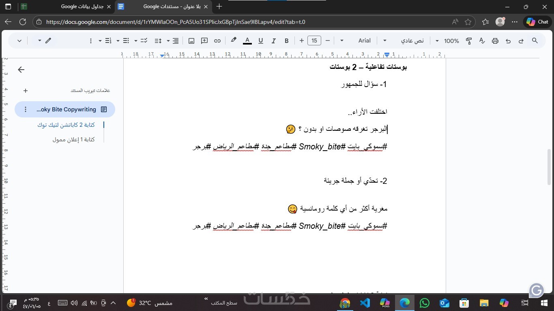The image size is (554, 311).
Task: Open a new browser tab
Action: click(219, 6)
